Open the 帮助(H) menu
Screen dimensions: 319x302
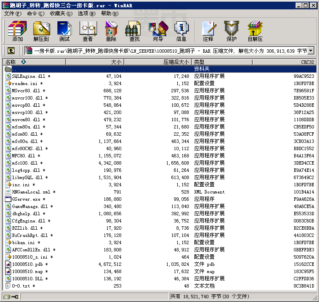pyautogui.click(x=110, y=14)
